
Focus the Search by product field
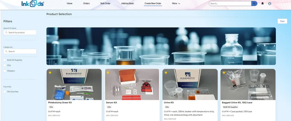click(x=20, y=32)
